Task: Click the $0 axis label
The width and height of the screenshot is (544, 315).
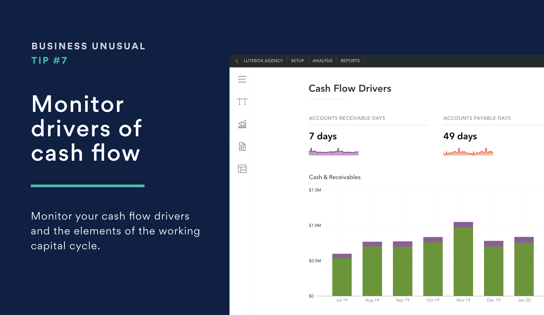Action: click(x=311, y=296)
